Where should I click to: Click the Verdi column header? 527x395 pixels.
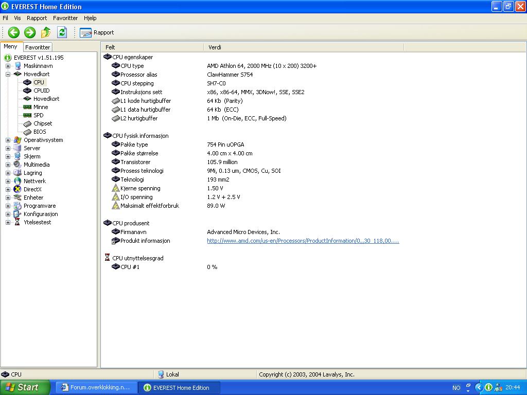pyautogui.click(x=304, y=47)
